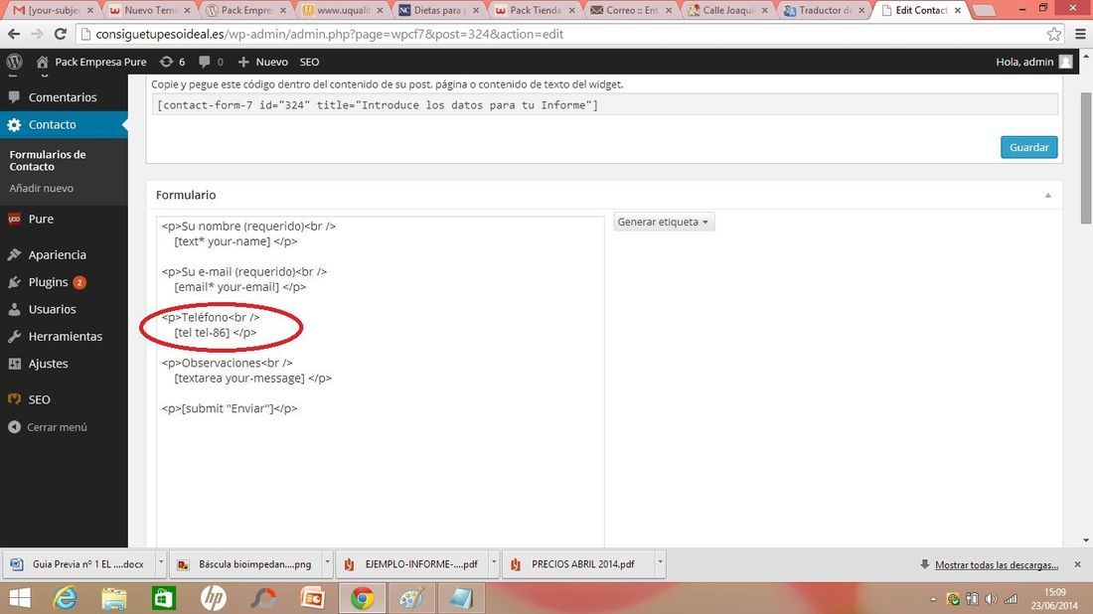The width and height of the screenshot is (1093, 614).
Task: Expand options arrow for EJEMPLO-INFORME download
Action: pos(494,561)
